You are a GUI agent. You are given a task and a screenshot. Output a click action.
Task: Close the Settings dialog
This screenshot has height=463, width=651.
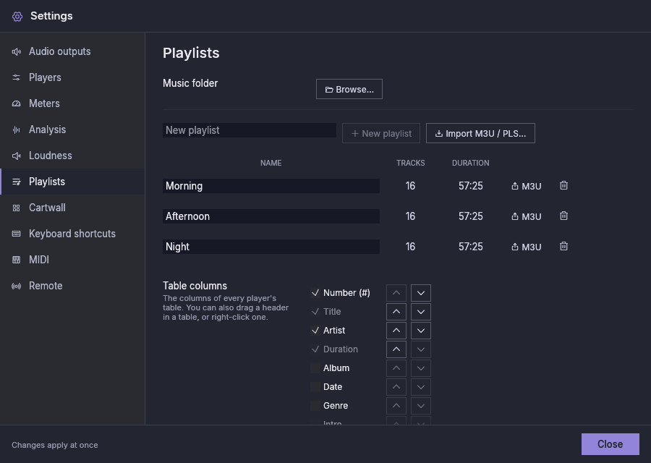[610, 444]
